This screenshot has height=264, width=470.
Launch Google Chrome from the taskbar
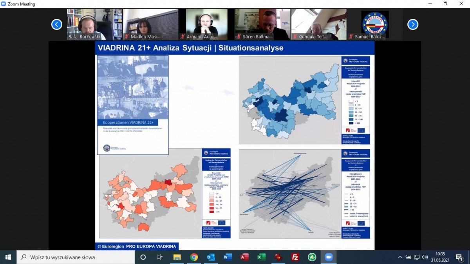(194, 257)
